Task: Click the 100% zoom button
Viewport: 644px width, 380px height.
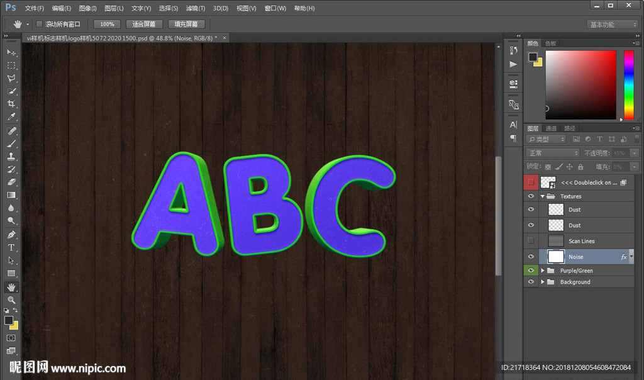Action: [107, 25]
